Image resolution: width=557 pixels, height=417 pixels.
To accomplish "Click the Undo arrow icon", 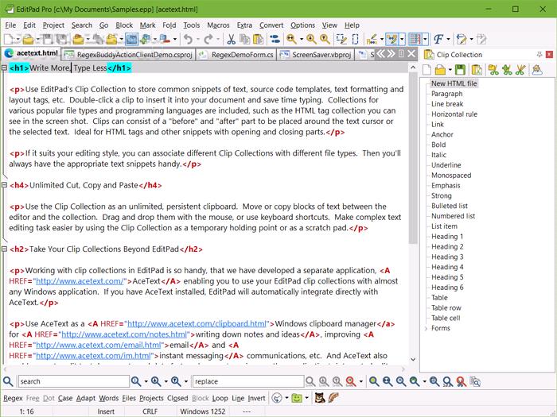I will click(188, 39).
